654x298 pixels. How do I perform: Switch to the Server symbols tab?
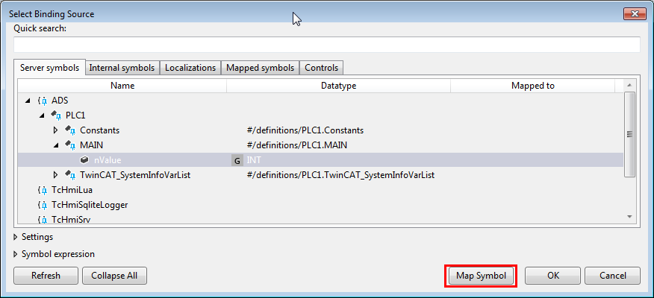point(49,68)
